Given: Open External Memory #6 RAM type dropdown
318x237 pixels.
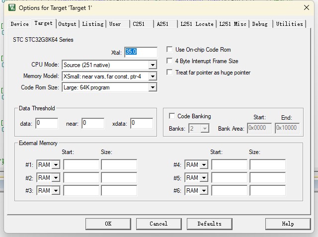Looking at the screenshot, I should pos(196,191).
